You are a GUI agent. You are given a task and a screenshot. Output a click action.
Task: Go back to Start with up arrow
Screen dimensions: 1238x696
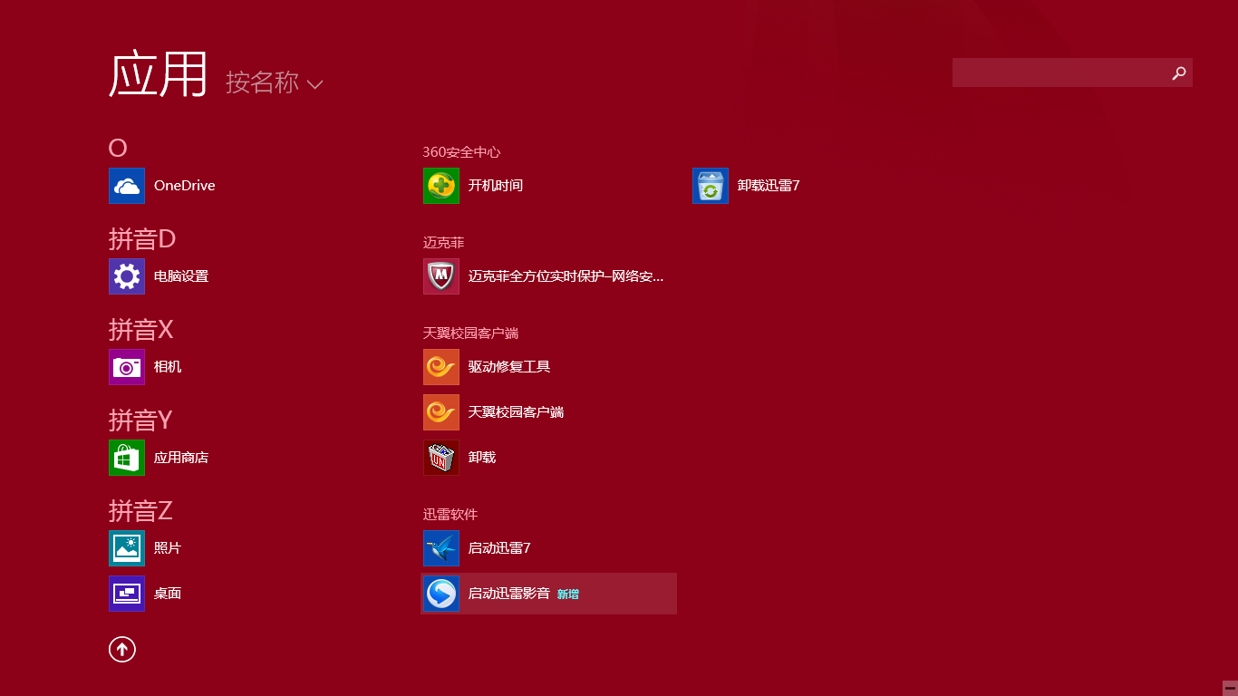(122, 649)
